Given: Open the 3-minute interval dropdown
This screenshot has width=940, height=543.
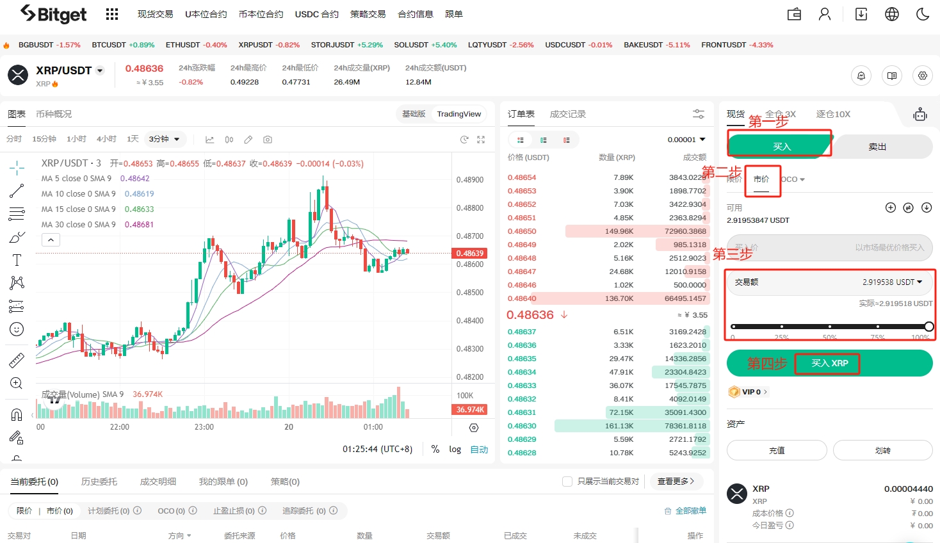Looking at the screenshot, I should tap(166, 139).
